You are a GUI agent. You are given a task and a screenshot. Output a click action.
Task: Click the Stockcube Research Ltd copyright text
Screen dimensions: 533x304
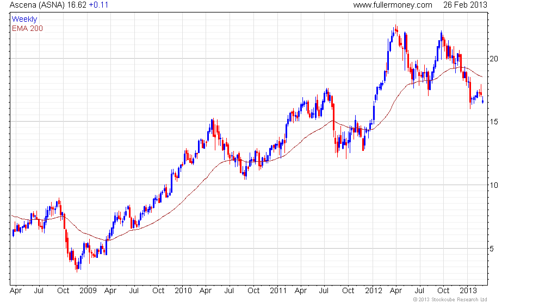click(450, 300)
